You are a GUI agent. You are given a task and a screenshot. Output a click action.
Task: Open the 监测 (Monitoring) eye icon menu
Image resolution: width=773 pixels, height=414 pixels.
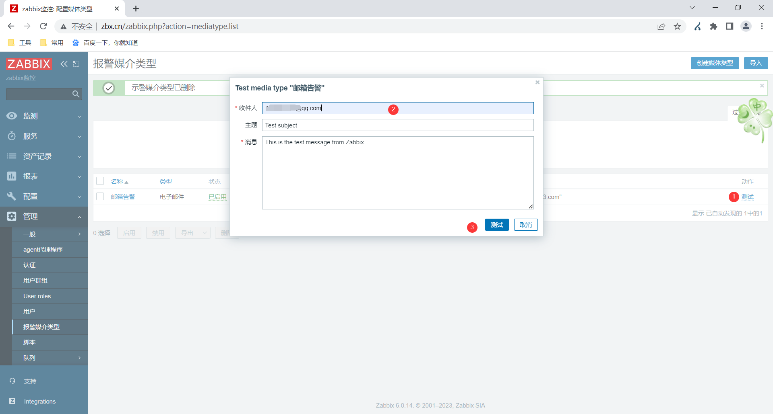12,116
